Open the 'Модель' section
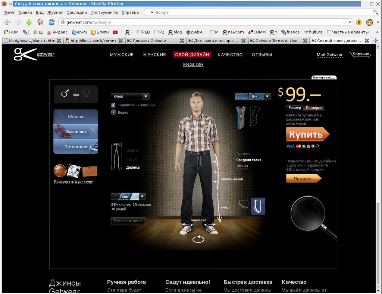 click(x=76, y=117)
